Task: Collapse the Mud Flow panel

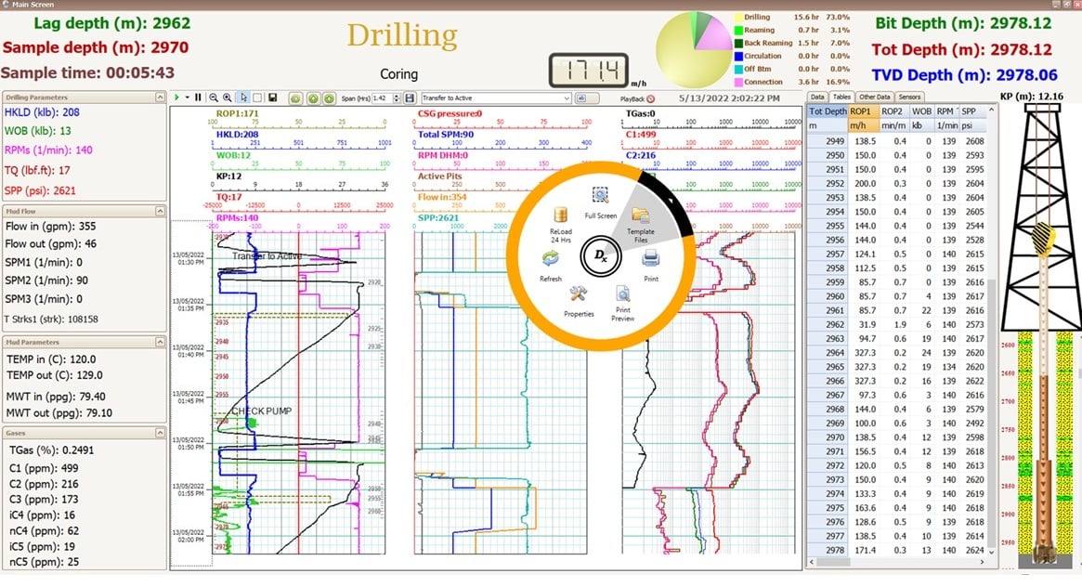Action: 160,211
